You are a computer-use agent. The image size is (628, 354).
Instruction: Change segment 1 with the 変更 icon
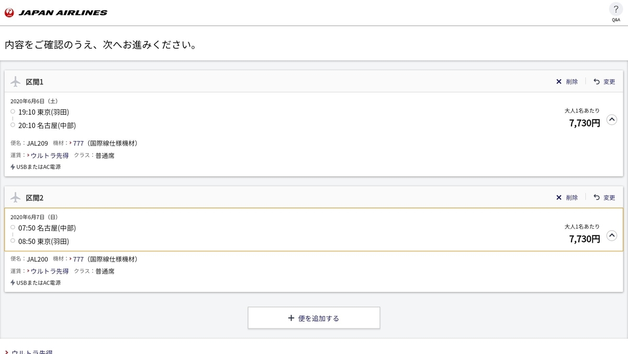tap(597, 81)
